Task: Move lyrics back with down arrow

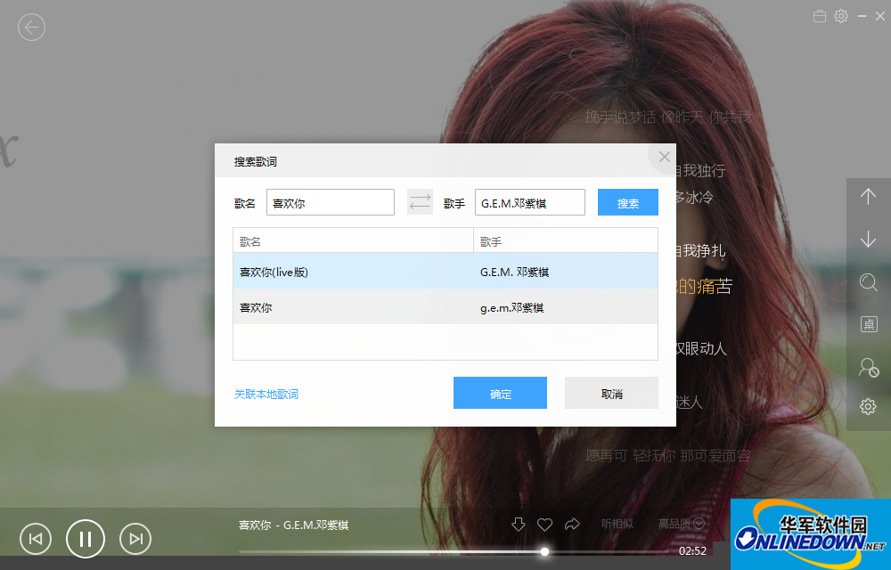Action: pos(868,239)
